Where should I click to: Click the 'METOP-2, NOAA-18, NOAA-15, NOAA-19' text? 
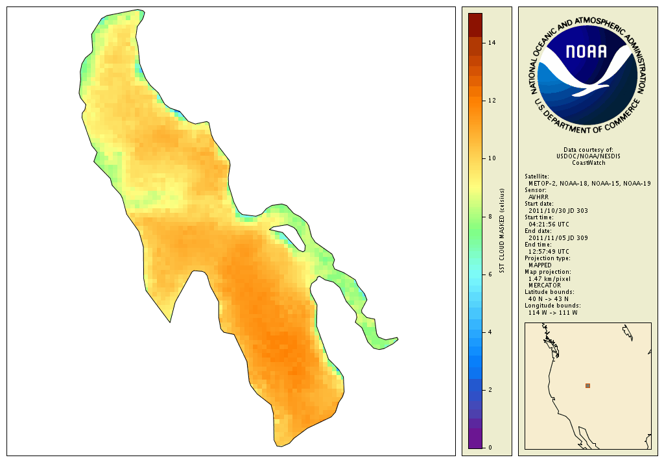point(589,184)
